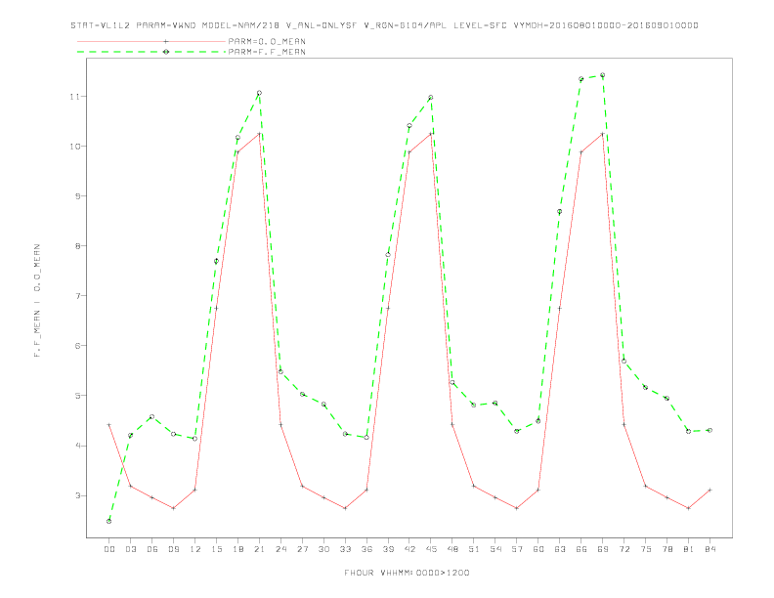Image resolution: width=774 pixels, height=598 pixels.
Task: Click the x-axis title FHOUR VHHMM:0000>1200
Action: [x=407, y=573]
